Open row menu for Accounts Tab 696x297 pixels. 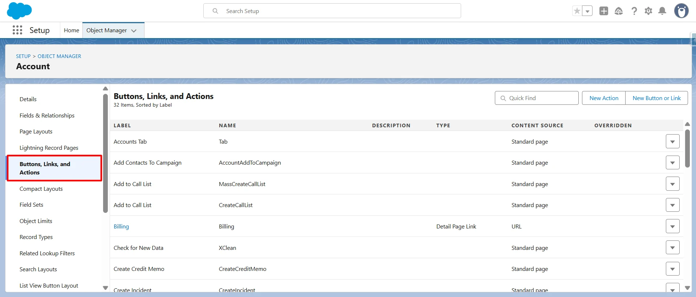(672, 141)
